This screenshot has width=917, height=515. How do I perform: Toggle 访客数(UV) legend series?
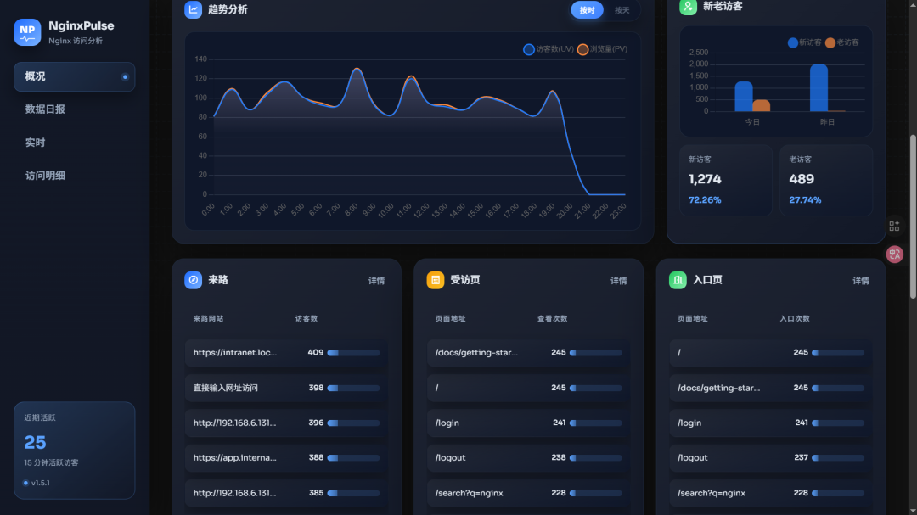548,49
